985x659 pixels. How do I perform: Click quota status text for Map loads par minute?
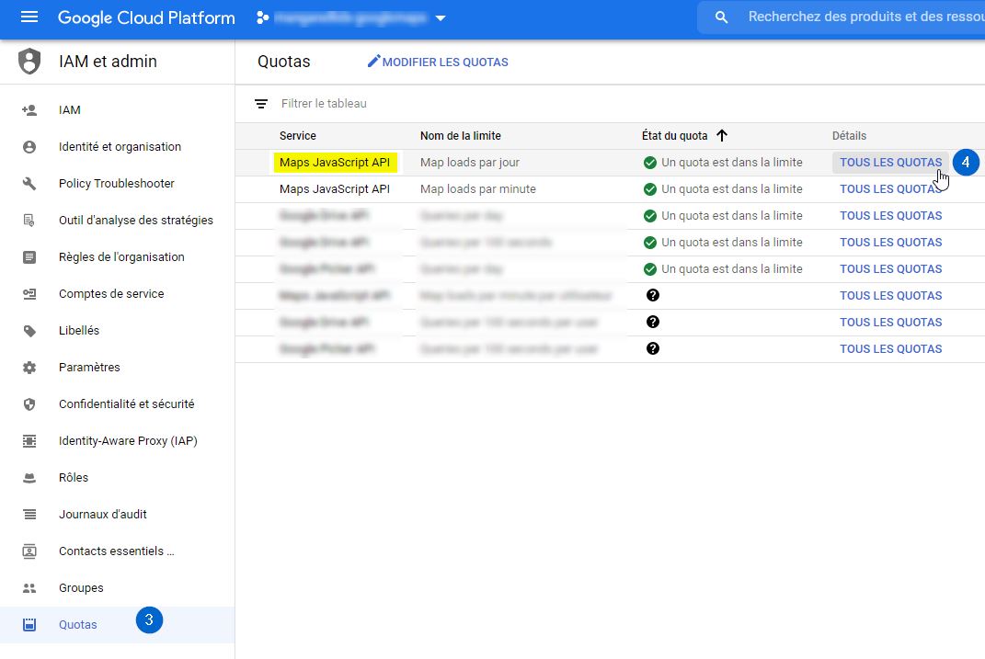[x=732, y=189]
